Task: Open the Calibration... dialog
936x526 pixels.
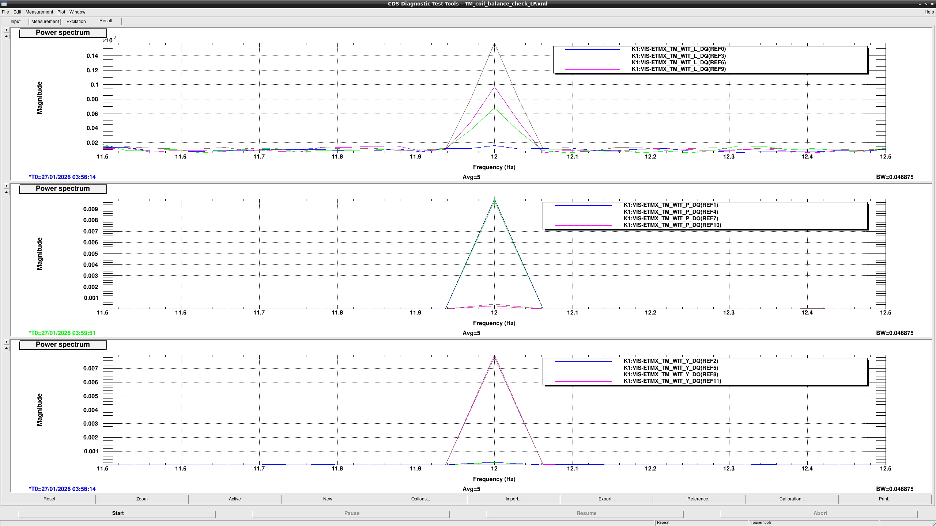Action: [x=792, y=499]
